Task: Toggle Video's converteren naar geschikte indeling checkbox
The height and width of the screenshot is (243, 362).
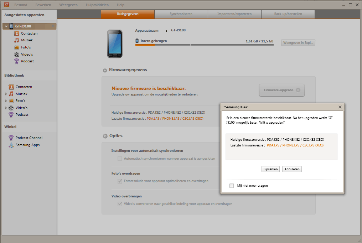Action: pos(120,204)
